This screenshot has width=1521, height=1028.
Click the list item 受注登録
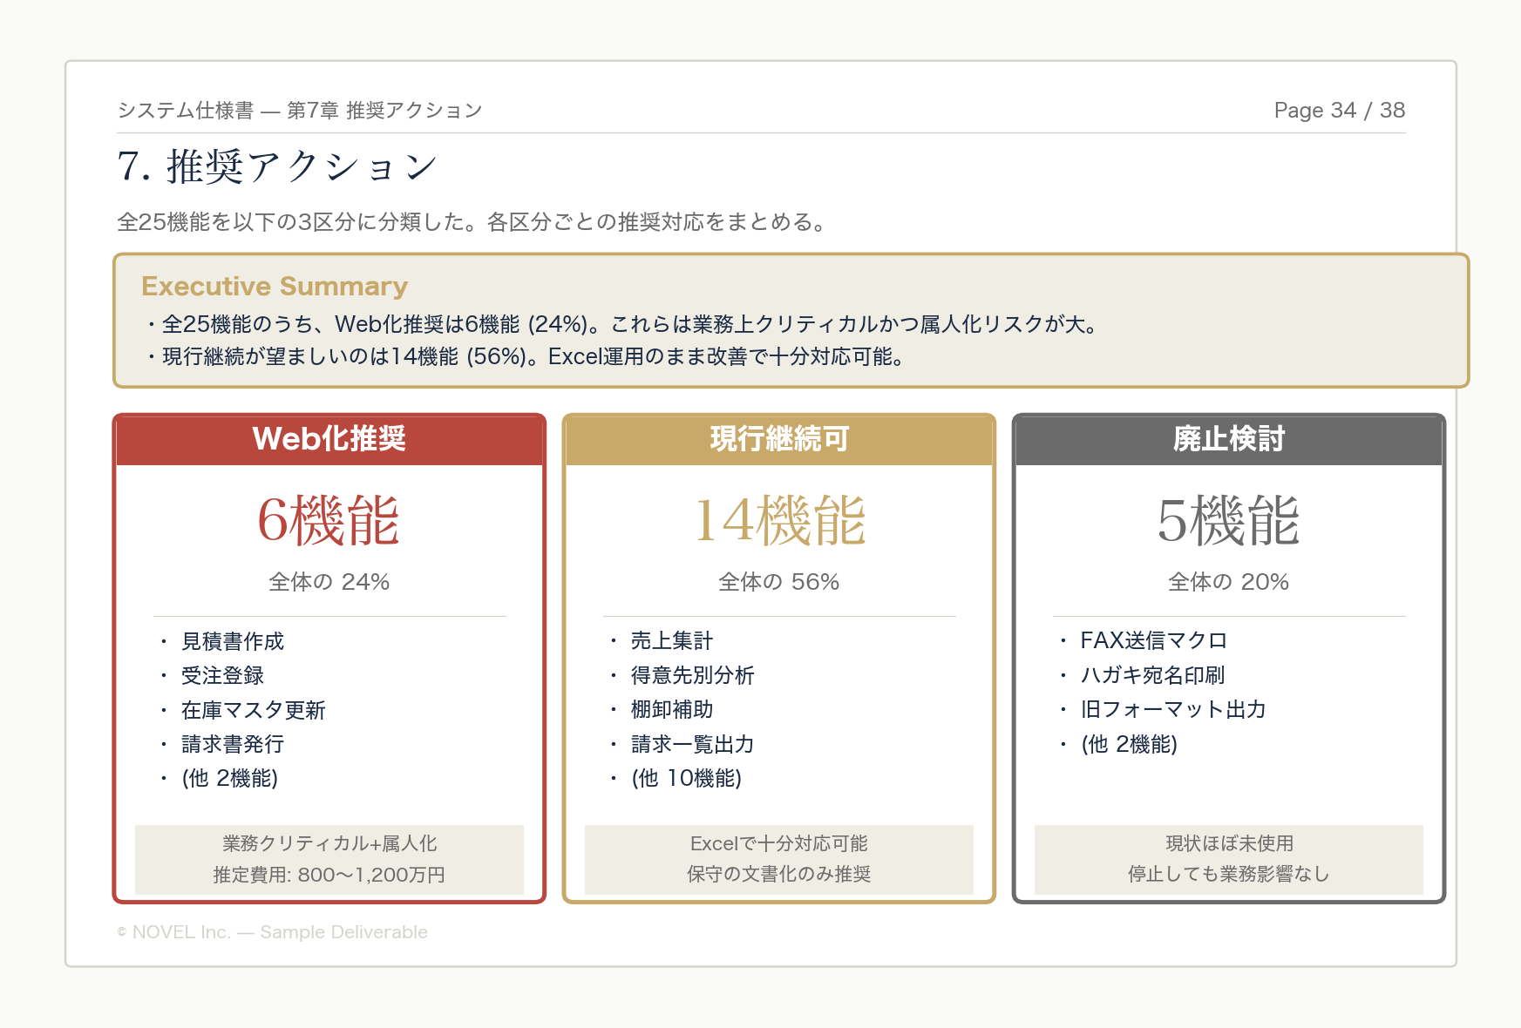click(x=222, y=675)
